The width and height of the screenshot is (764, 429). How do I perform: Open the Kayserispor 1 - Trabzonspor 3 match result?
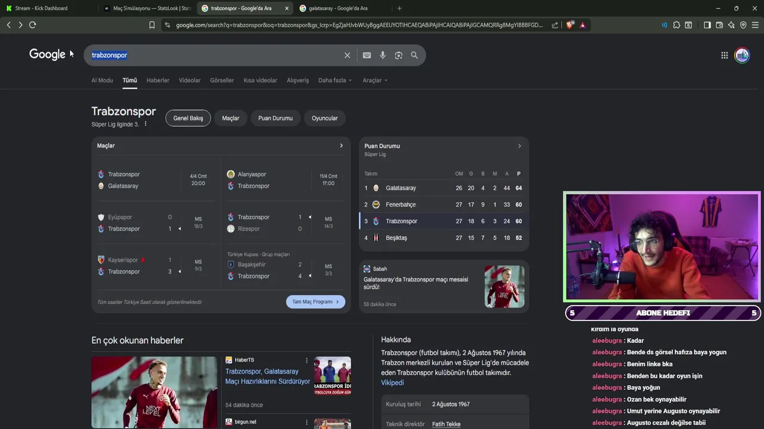pyautogui.click(x=156, y=266)
